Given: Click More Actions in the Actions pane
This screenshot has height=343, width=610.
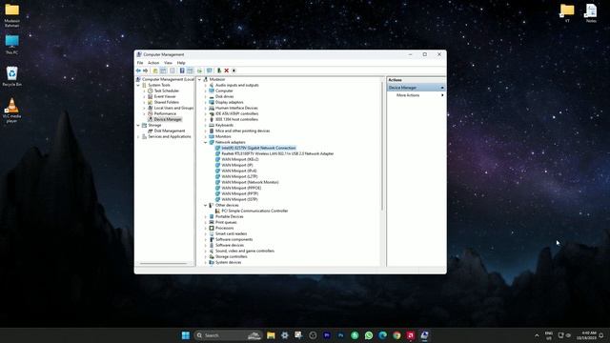Looking at the screenshot, I should coord(408,95).
